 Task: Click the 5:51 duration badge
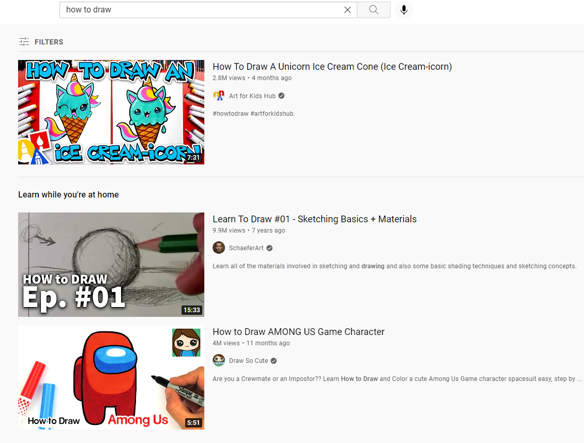193,422
